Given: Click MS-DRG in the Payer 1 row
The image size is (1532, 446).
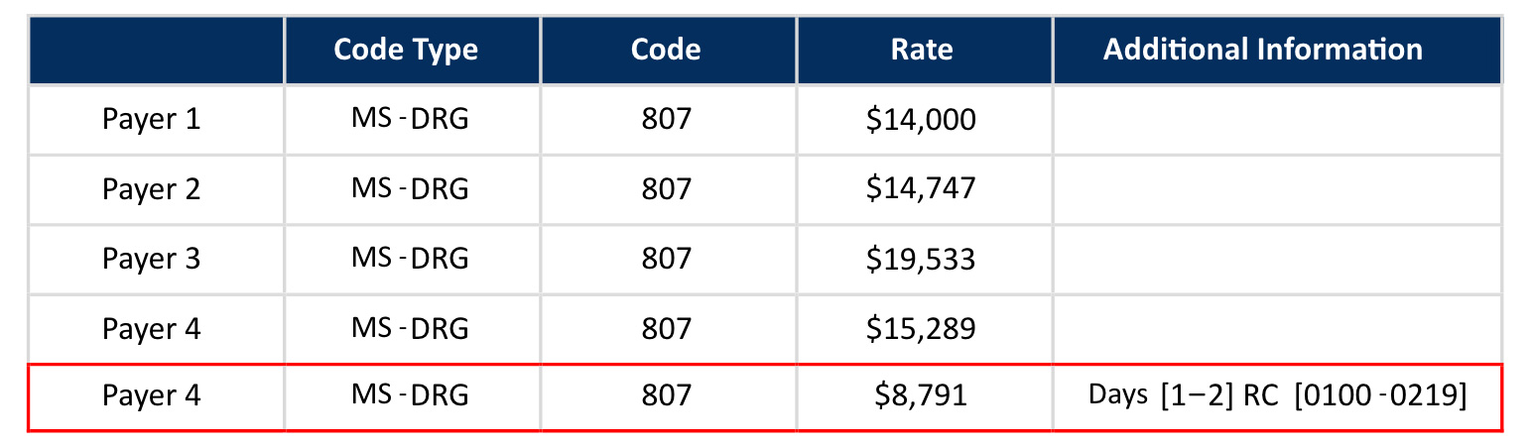Looking at the screenshot, I should pyautogui.click(x=409, y=120).
